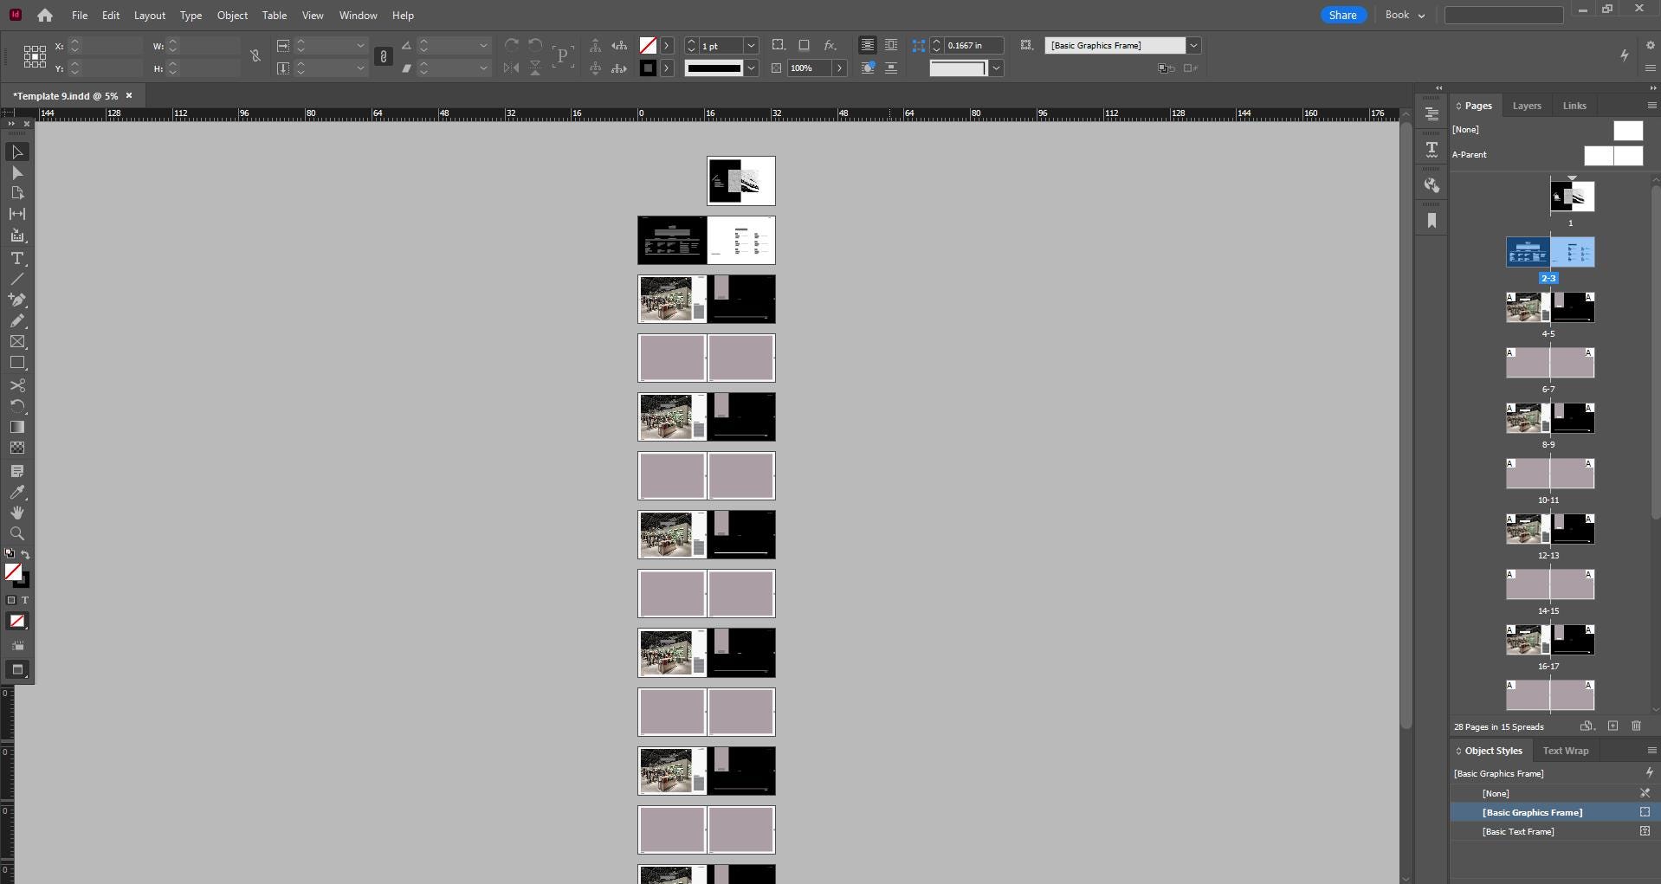Expand the Basic Graphics Frame style dropdown
The image size is (1661, 884).
[1193, 46]
